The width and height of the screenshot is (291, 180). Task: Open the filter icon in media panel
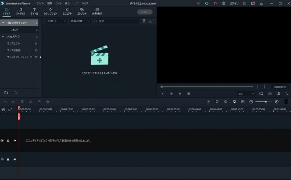(144, 21)
